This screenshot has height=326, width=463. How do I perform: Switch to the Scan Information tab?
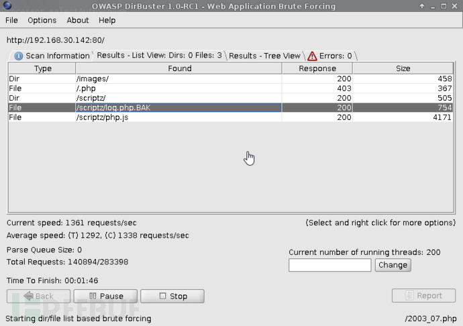click(52, 56)
